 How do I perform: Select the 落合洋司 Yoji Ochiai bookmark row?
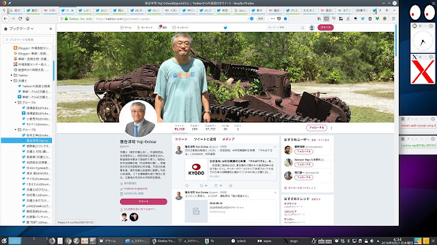click(27, 141)
